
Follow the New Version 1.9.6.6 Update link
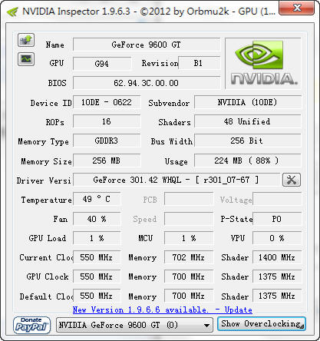[163, 310]
